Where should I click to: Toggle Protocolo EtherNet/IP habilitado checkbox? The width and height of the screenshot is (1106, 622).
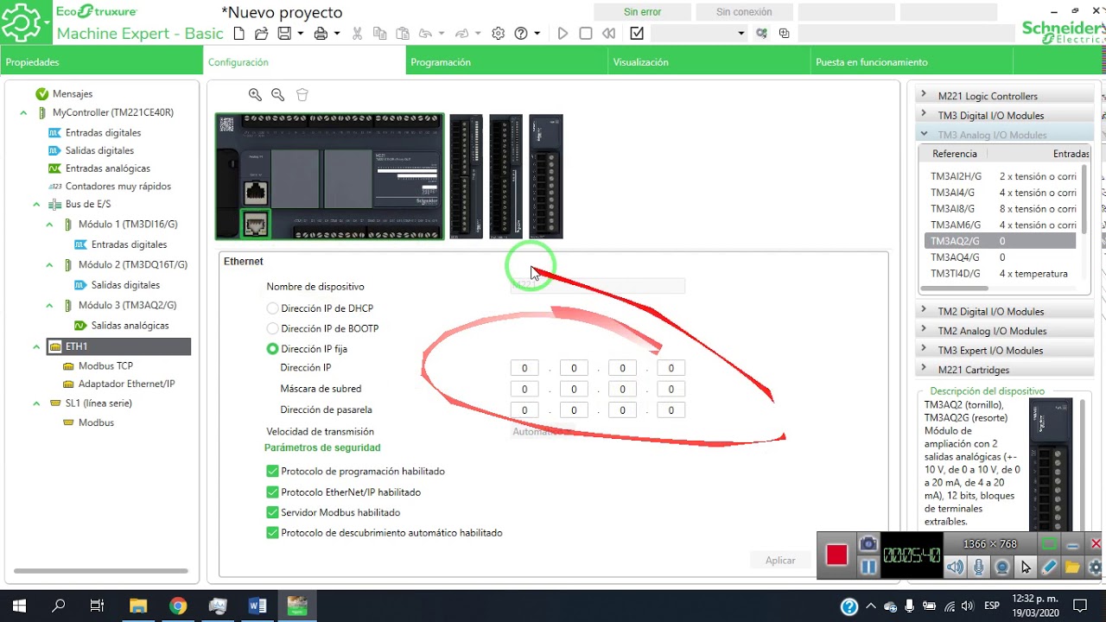[273, 492]
